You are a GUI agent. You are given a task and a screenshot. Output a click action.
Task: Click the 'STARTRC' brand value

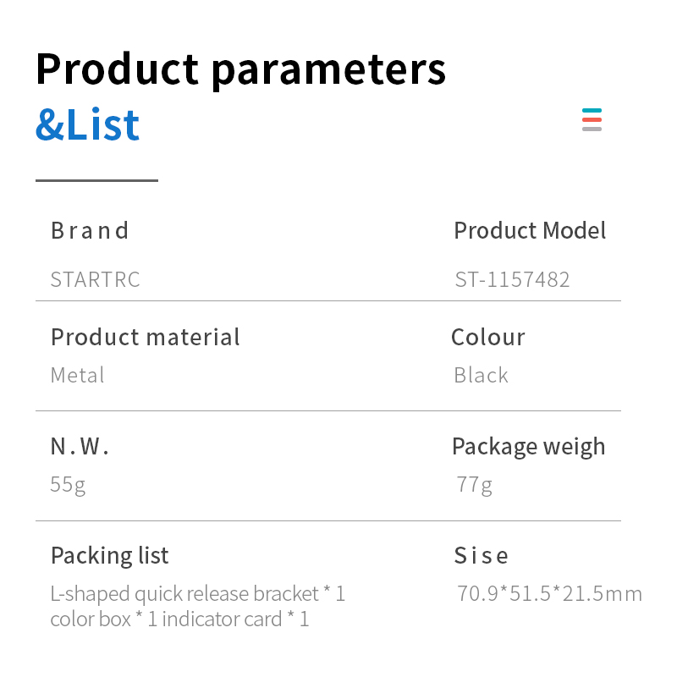(x=95, y=279)
